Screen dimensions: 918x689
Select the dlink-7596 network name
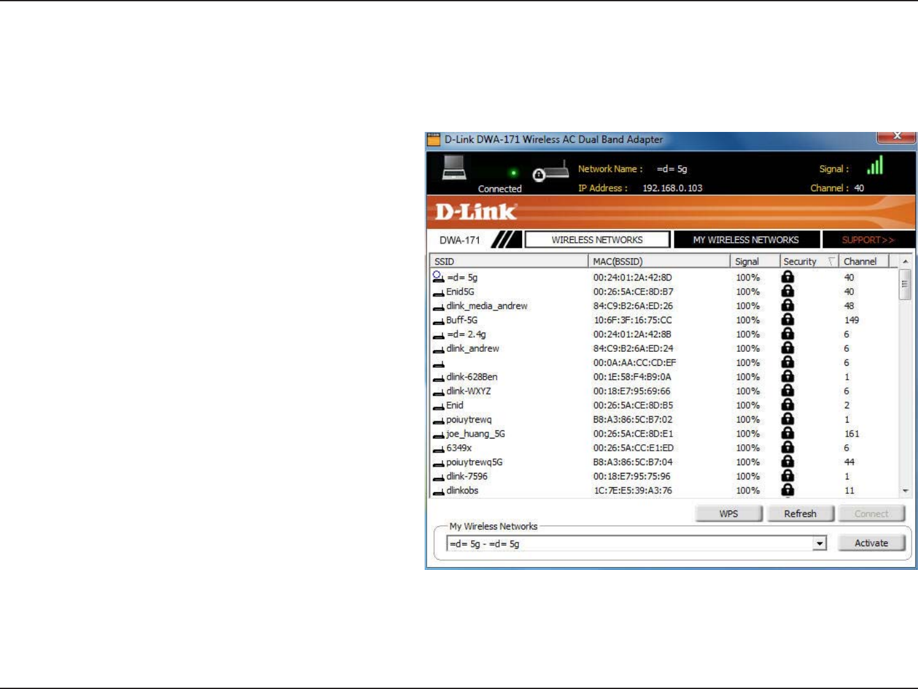[467, 476]
